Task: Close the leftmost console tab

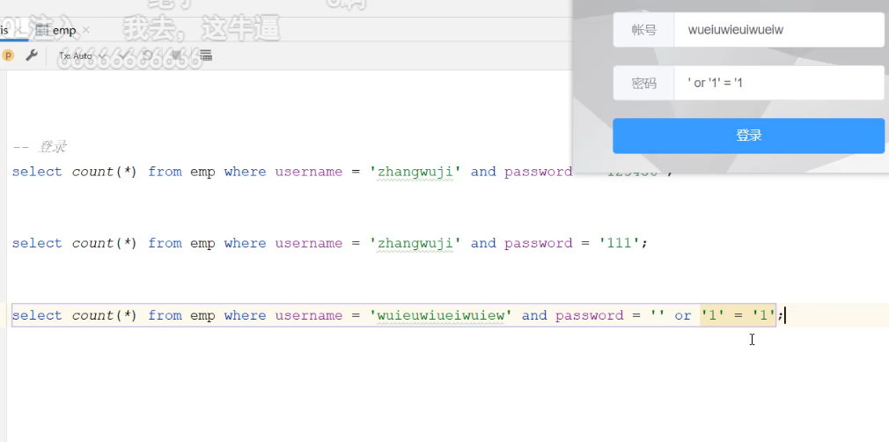Action: pos(20,31)
